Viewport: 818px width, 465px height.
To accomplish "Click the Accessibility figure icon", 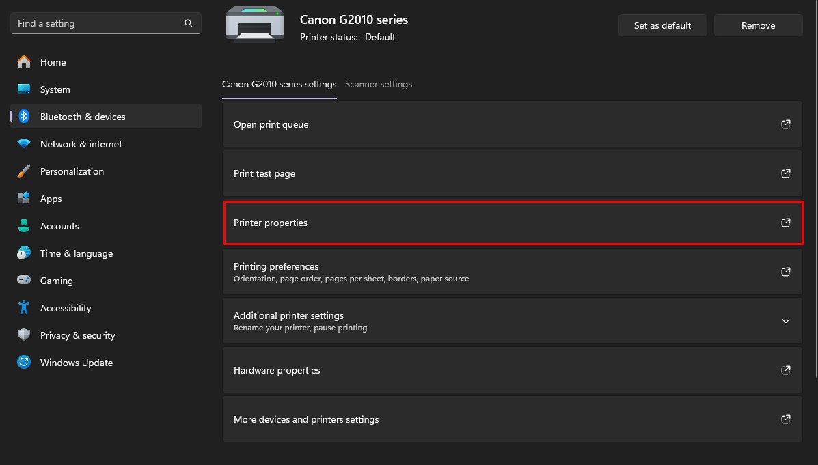I will click(23, 307).
